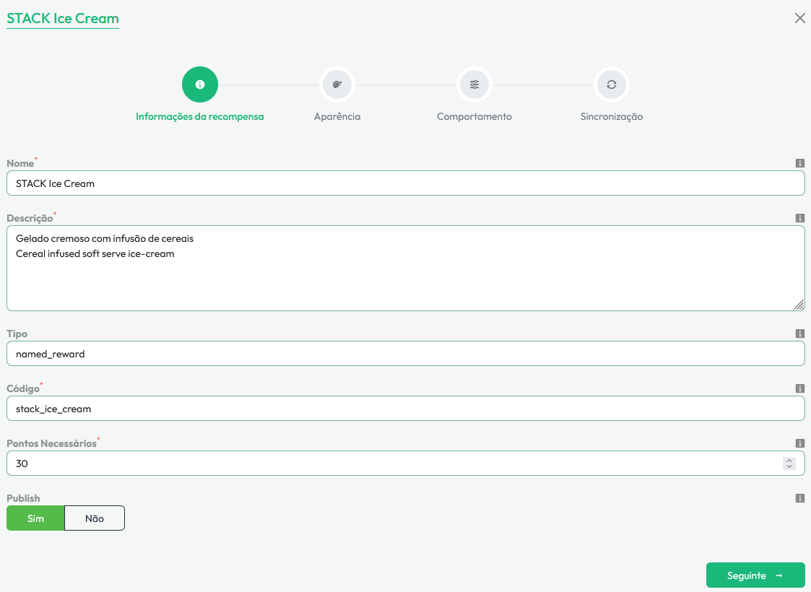The image size is (811, 592).
Task: Focus the Código input field
Action: click(404, 409)
